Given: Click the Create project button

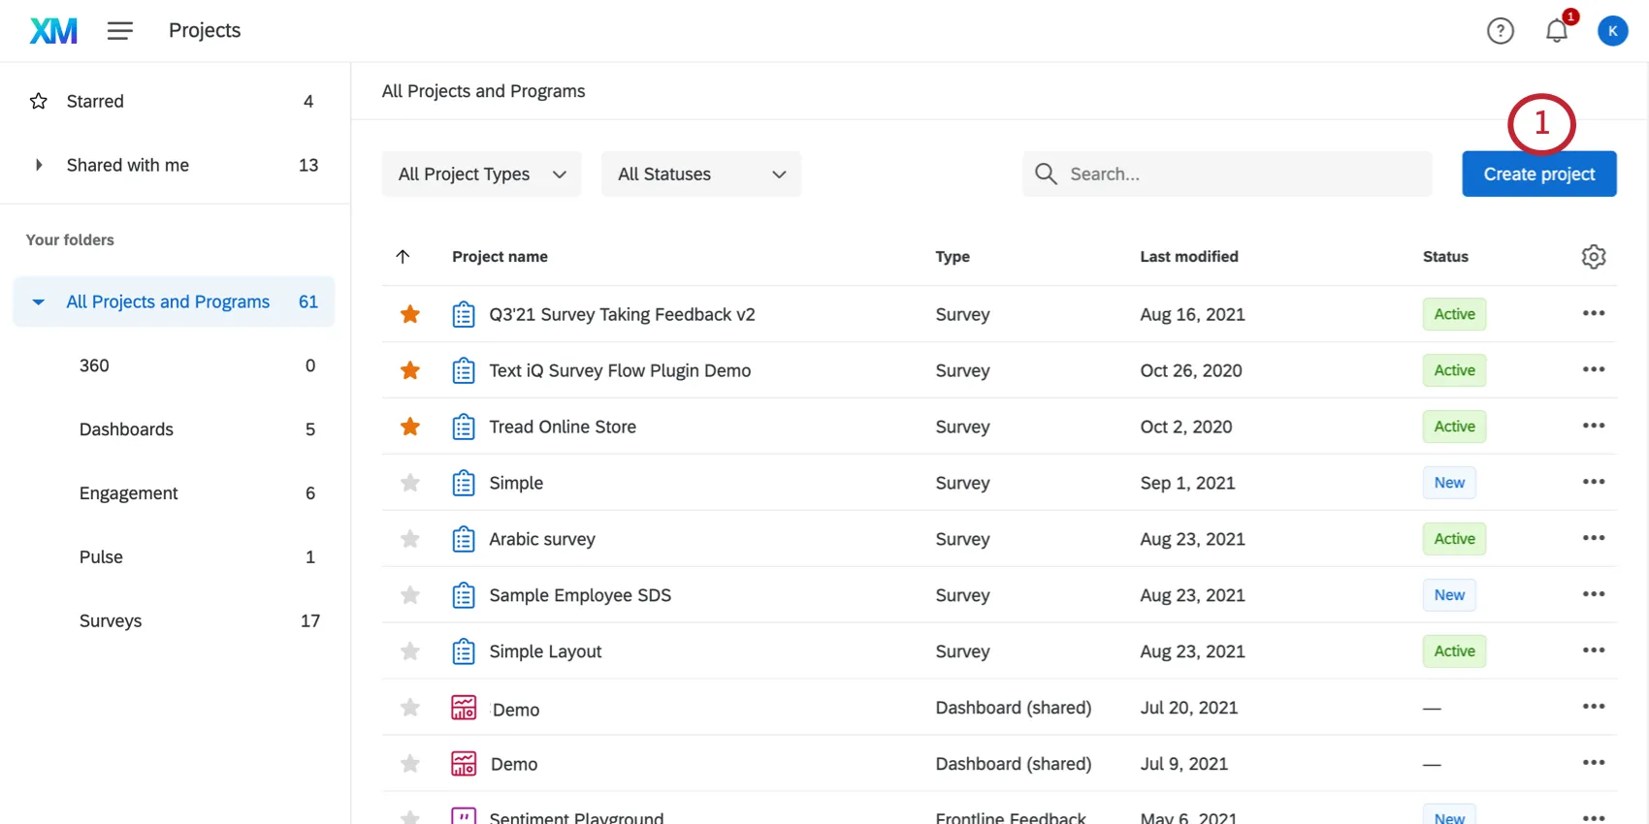Looking at the screenshot, I should 1538,174.
